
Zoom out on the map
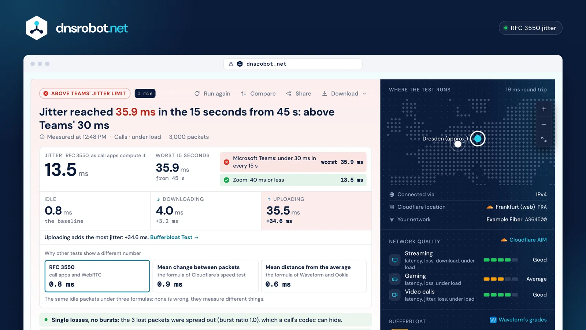coord(544,124)
